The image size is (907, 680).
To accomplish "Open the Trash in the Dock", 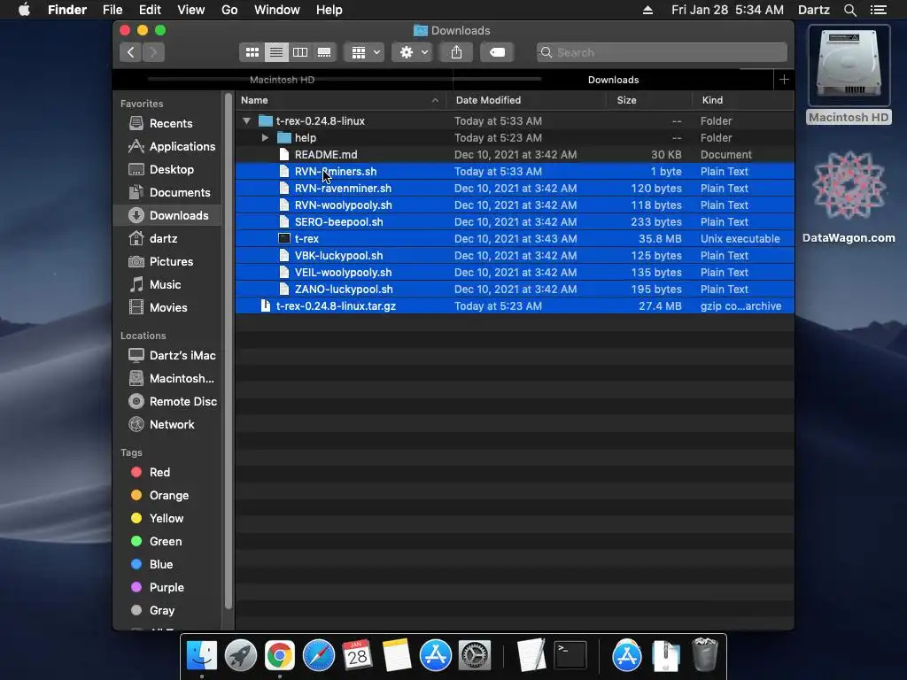I will point(705,654).
